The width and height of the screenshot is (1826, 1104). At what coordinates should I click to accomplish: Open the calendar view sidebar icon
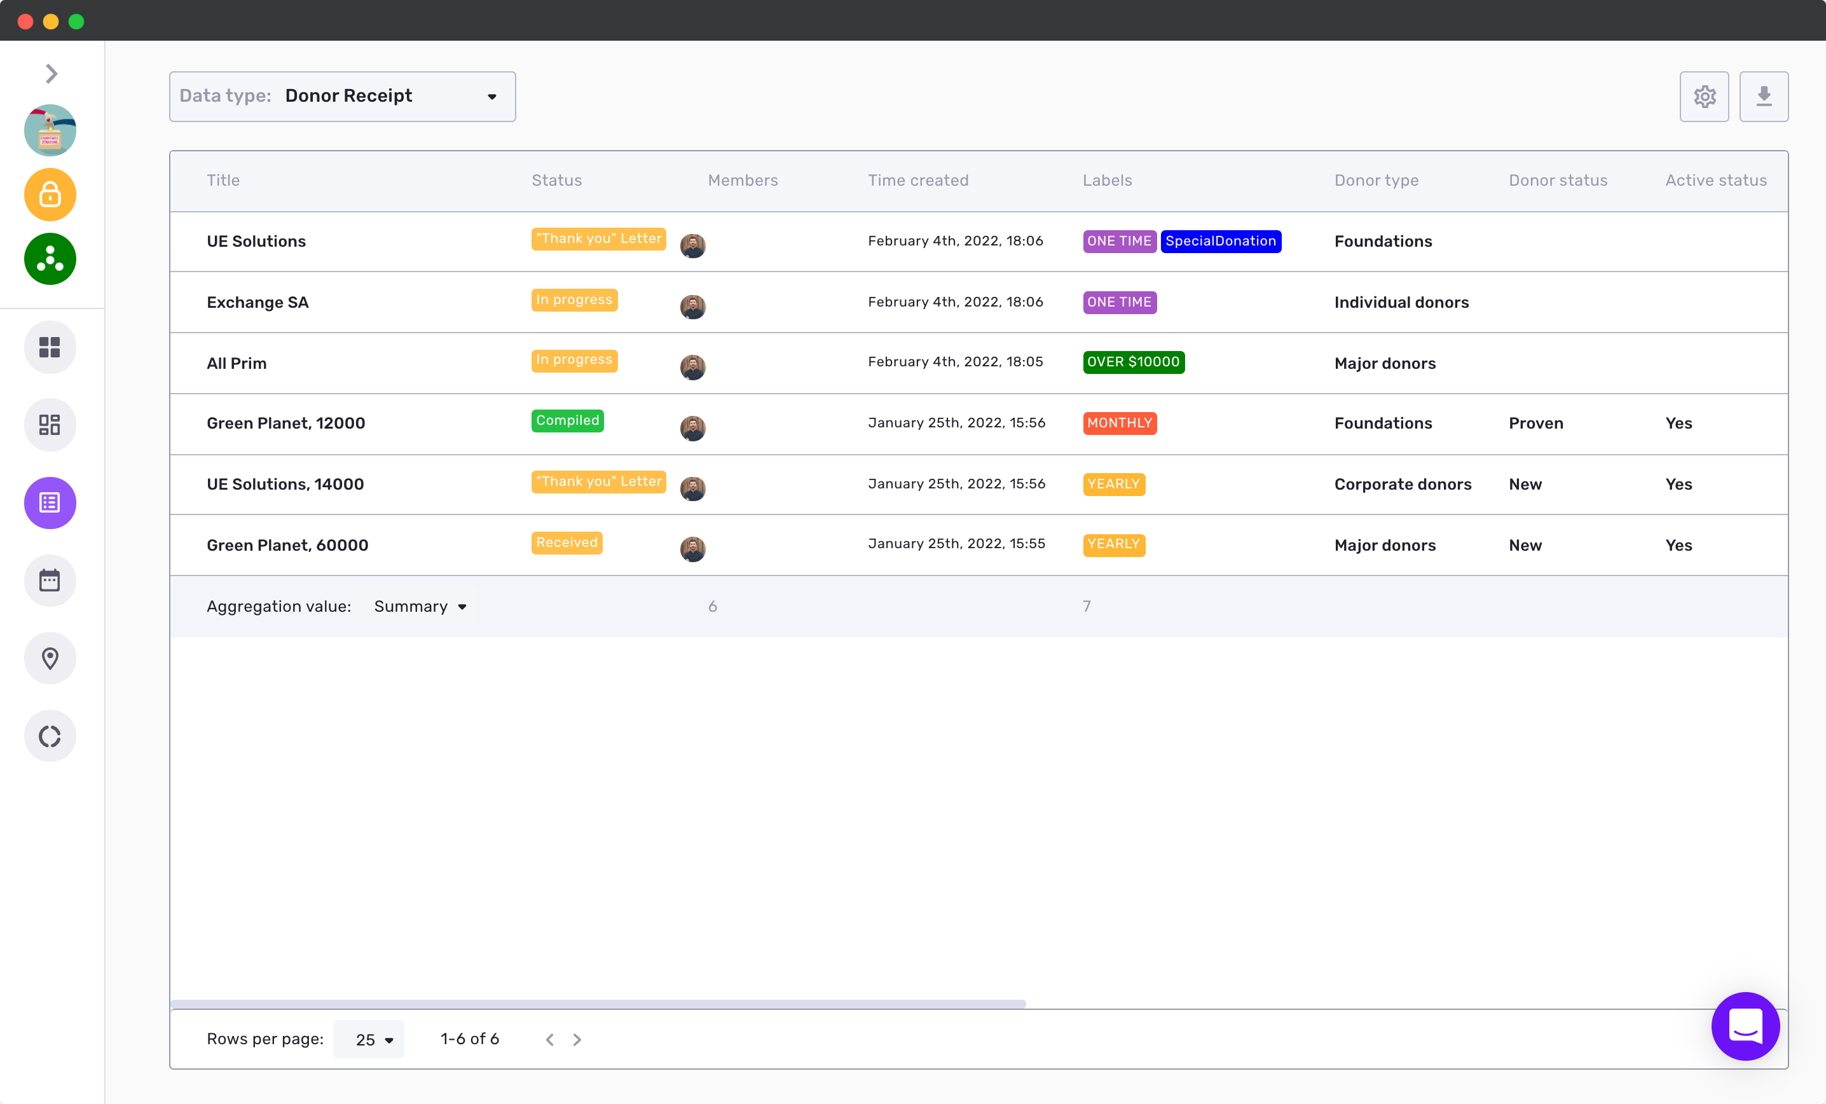[x=50, y=581]
